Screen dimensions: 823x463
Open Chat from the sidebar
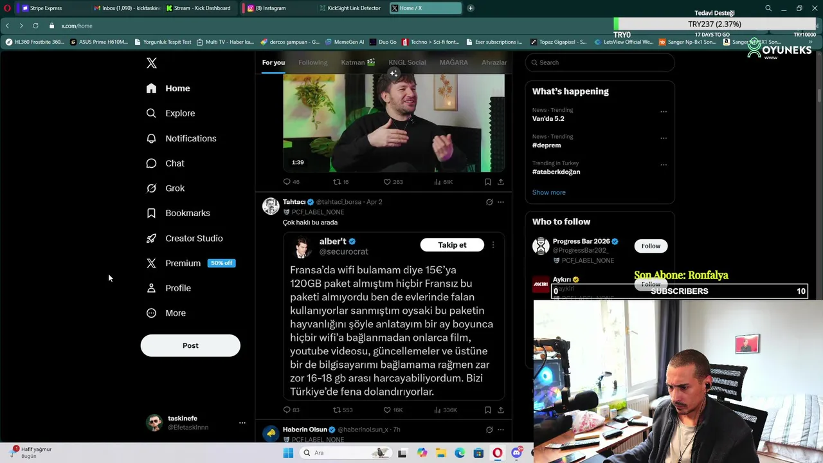165,163
